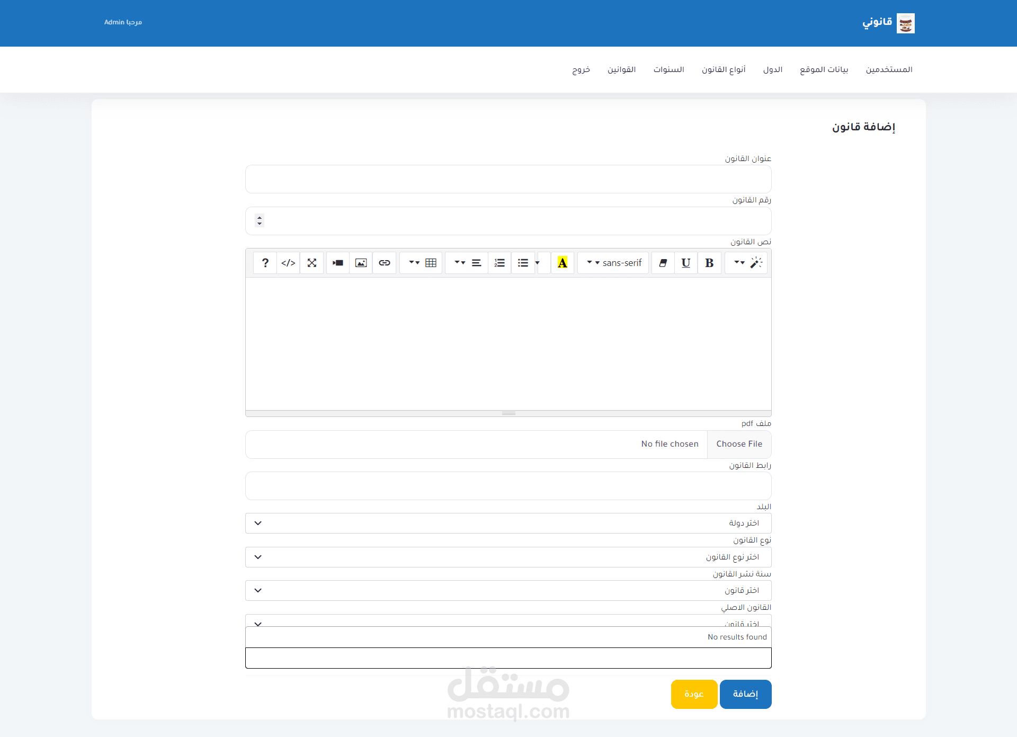Insert a video using the editor toolbar
This screenshot has height=737, width=1017.
point(338,263)
